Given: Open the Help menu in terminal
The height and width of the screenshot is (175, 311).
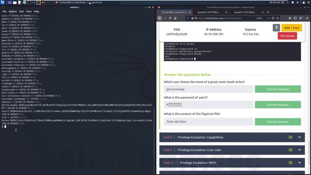Looking at the screenshot, I should click(36, 12).
